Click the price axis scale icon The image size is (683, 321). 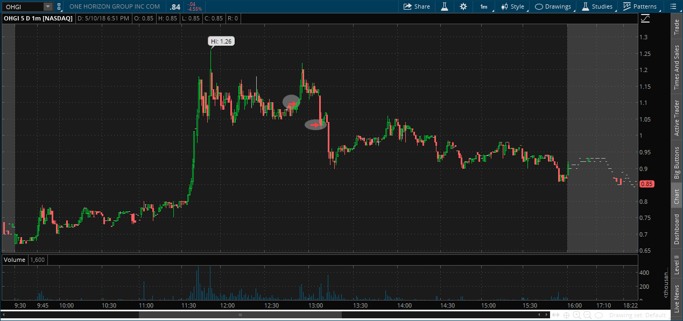[x=645, y=18]
